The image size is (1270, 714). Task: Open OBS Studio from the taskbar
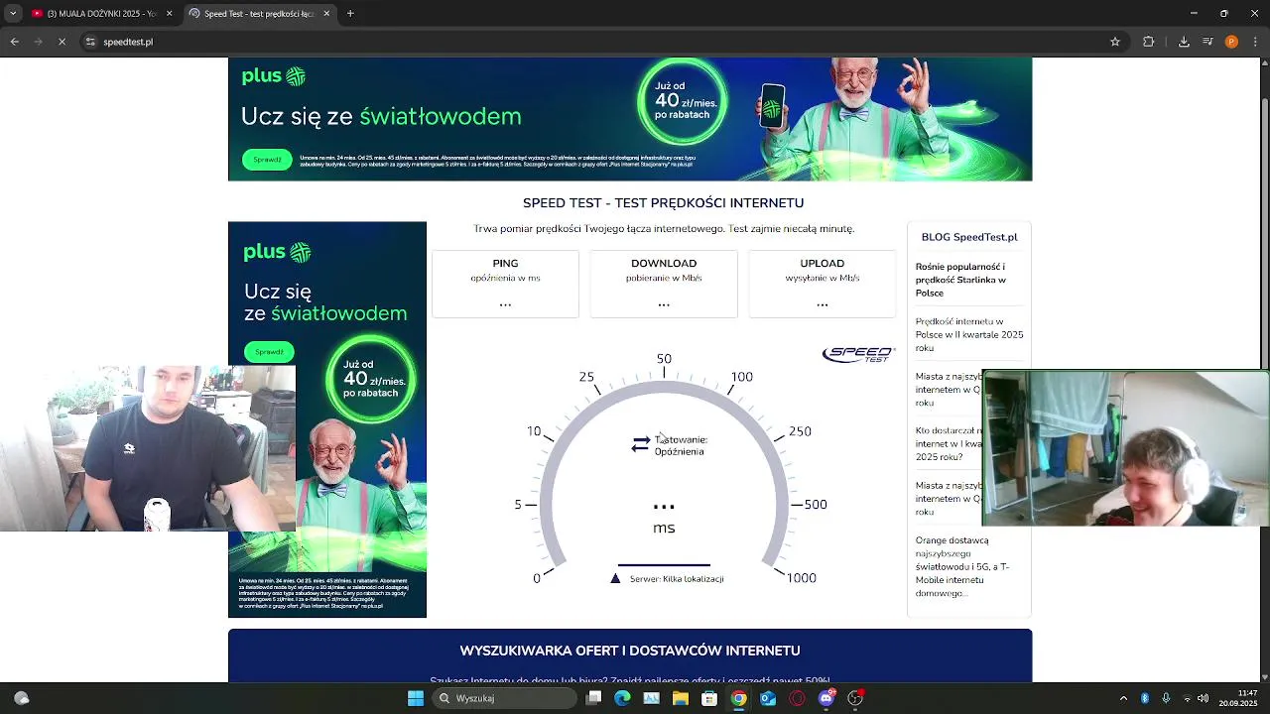[x=855, y=698]
